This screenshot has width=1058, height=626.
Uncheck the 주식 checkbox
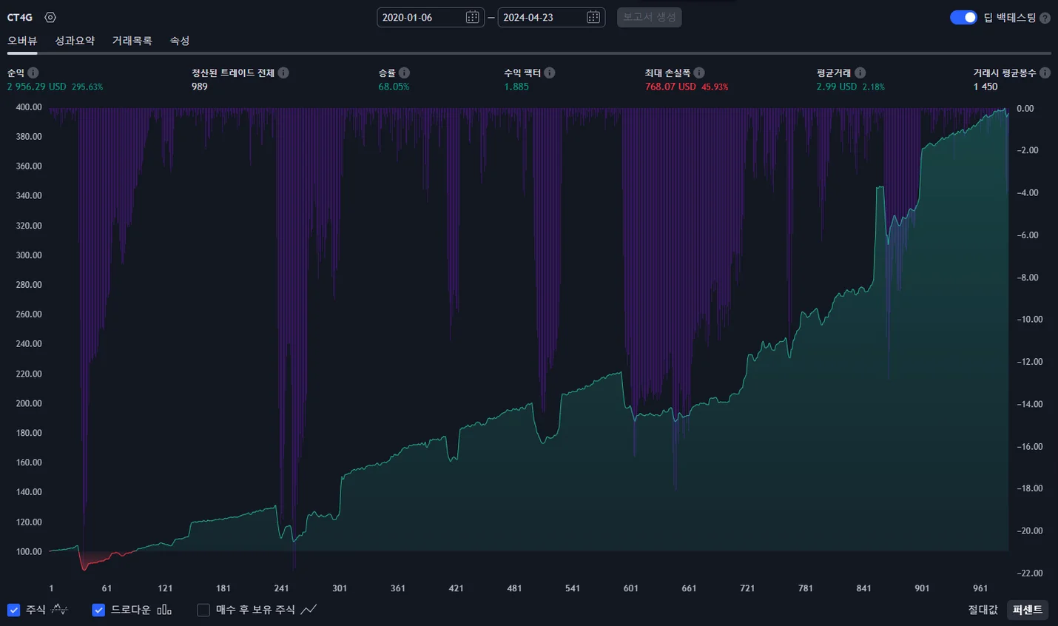click(13, 610)
